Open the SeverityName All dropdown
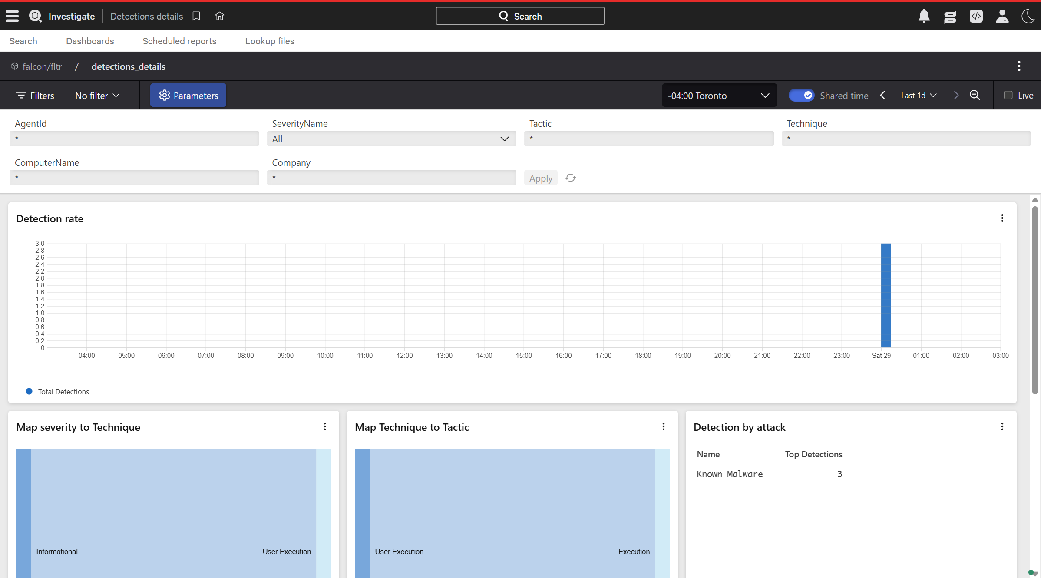This screenshot has height=578, width=1041. pyautogui.click(x=391, y=139)
